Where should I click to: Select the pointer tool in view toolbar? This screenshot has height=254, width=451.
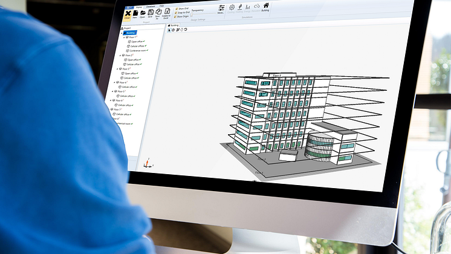169,30
